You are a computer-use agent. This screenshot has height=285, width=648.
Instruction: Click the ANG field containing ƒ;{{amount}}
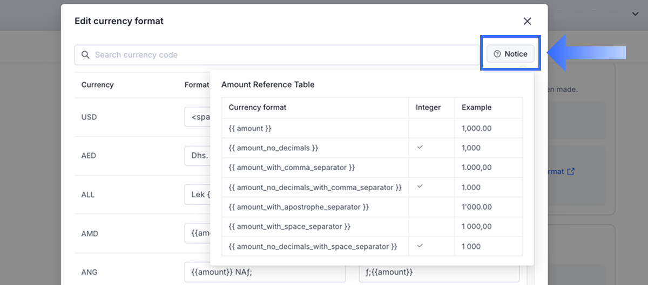pos(438,272)
